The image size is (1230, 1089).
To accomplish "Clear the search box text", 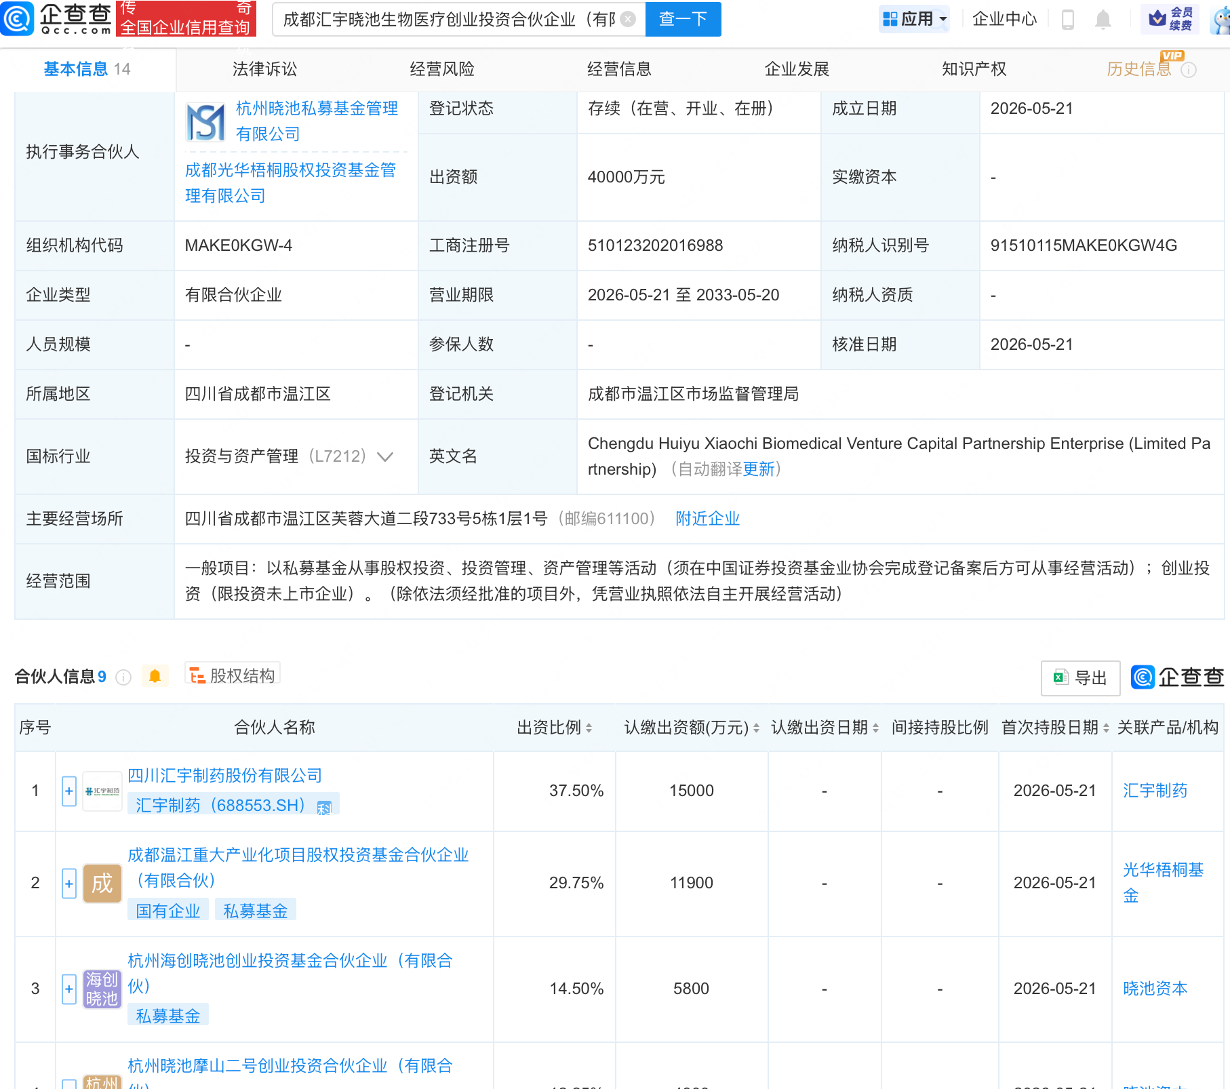I will point(629,19).
